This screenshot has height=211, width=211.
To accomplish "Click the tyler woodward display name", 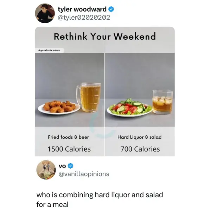I will 82,9.
